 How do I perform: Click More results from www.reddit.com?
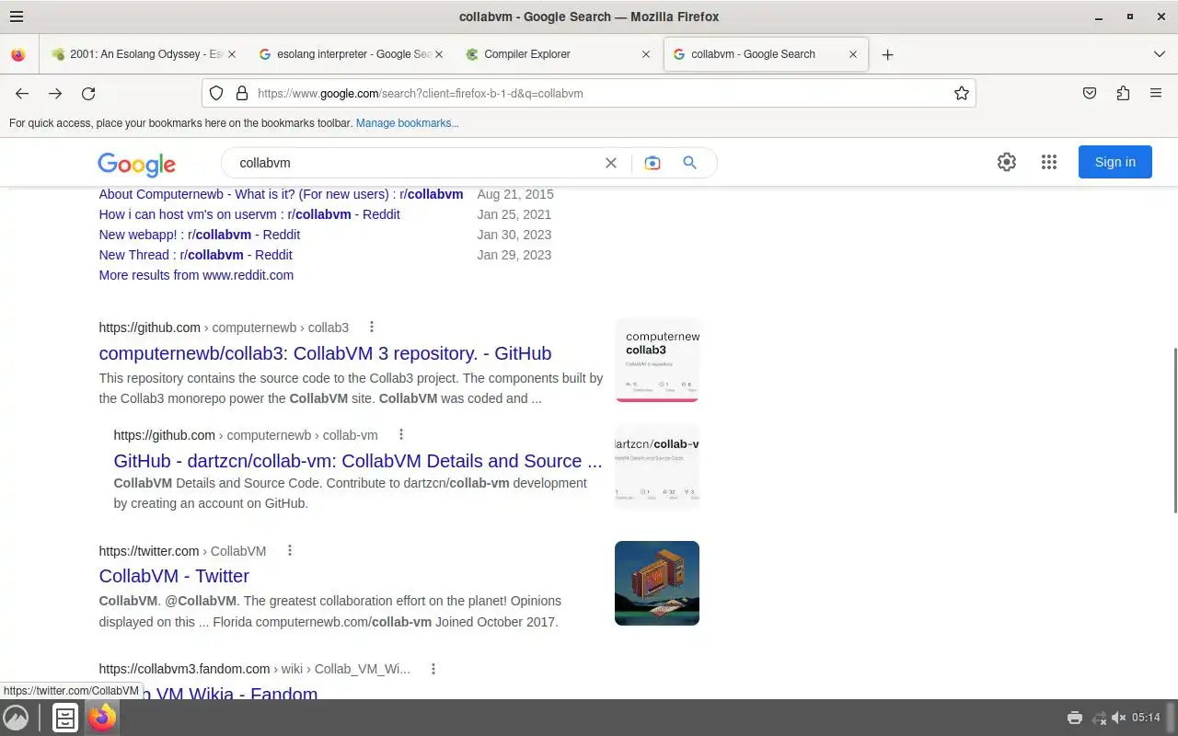[x=196, y=275]
